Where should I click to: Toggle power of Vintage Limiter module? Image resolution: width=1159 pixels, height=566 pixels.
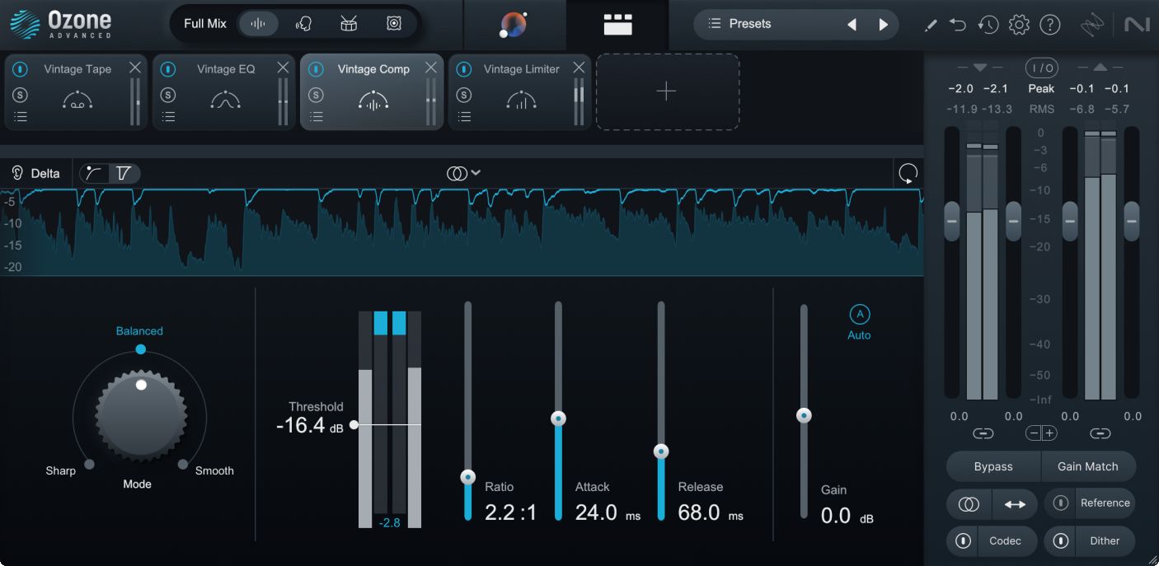pos(464,69)
